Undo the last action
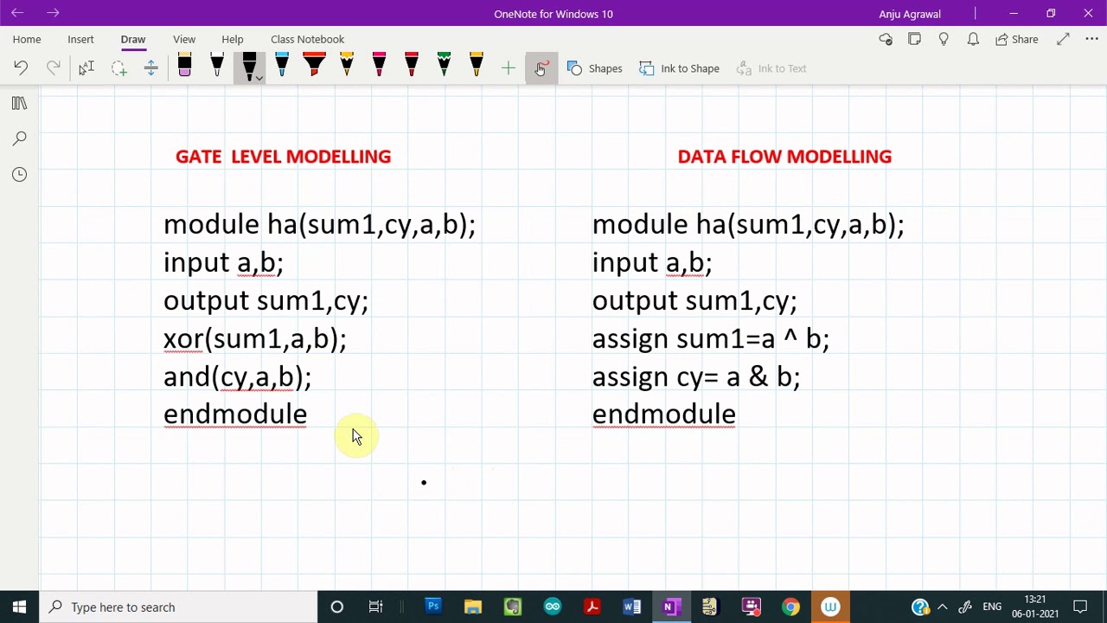The image size is (1107, 623). pyautogui.click(x=21, y=68)
